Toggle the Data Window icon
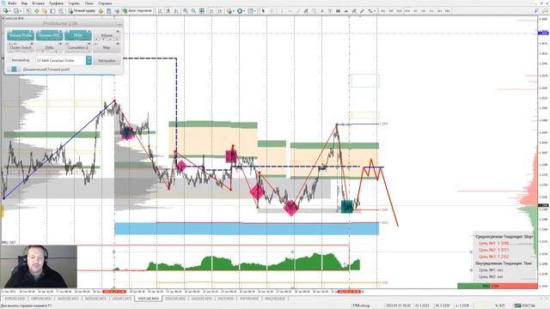Viewport: 550px width, 309px height. click(36, 11)
